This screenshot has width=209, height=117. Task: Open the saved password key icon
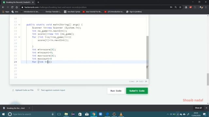171,7
